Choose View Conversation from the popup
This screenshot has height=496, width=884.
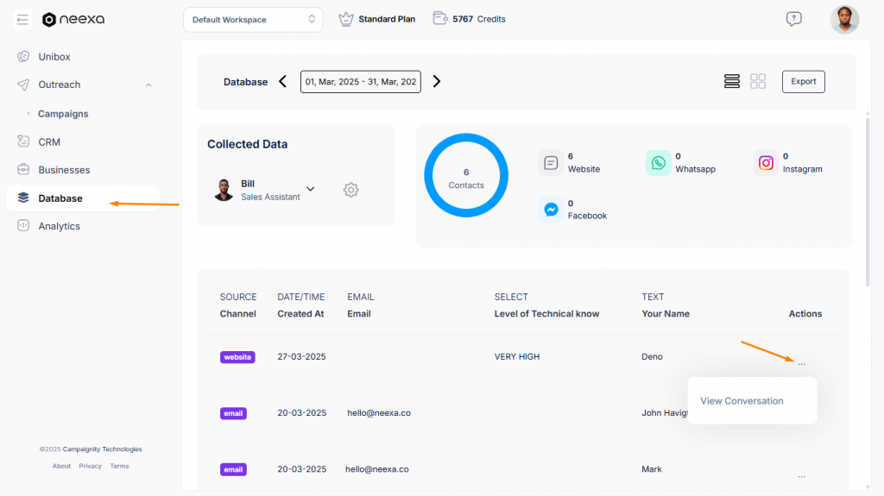coord(742,401)
